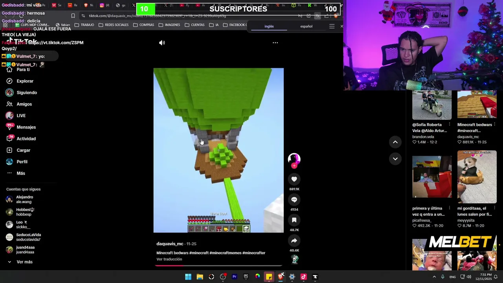Open REDES SOCIALES bookmarks folder
This screenshot has width=503, height=283.
(114, 25)
